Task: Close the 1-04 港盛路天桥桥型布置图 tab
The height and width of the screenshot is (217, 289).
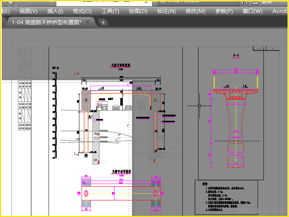Action: (x=87, y=22)
